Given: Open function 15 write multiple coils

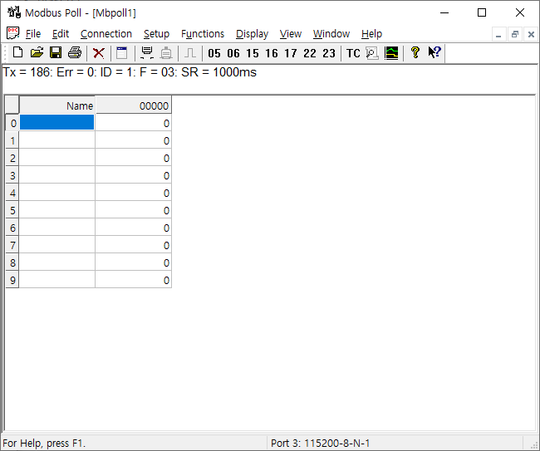Looking at the screenshot, I should point(252,53).
